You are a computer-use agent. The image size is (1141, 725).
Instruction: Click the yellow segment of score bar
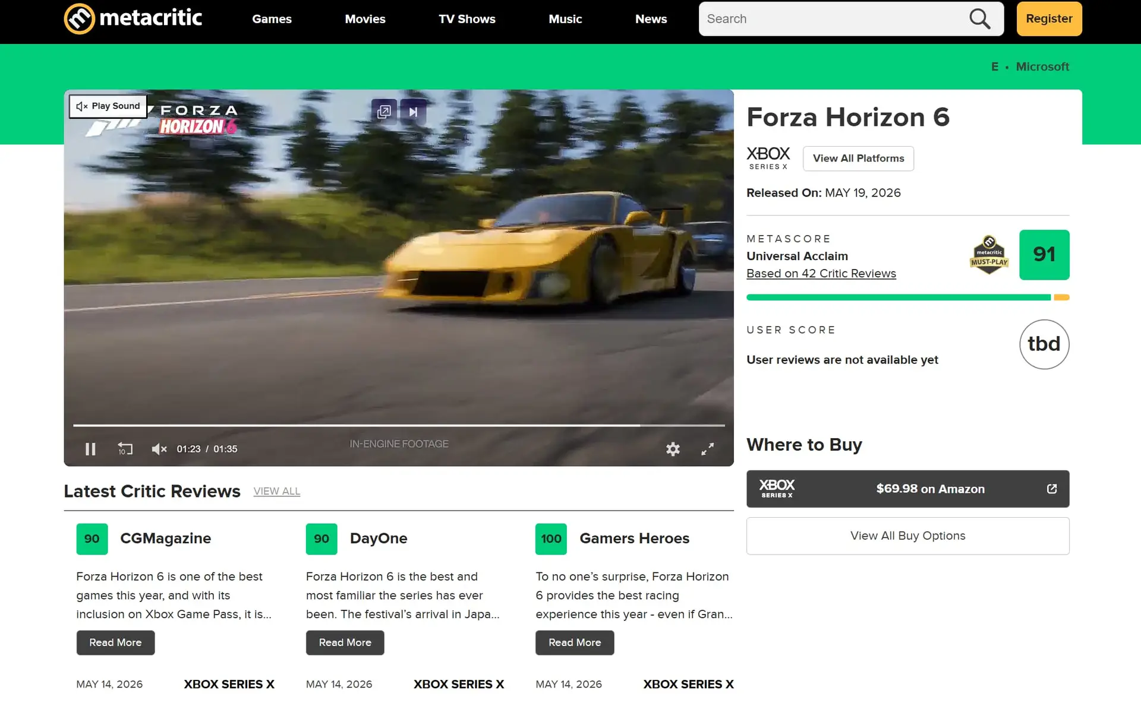click(1061, 297)
